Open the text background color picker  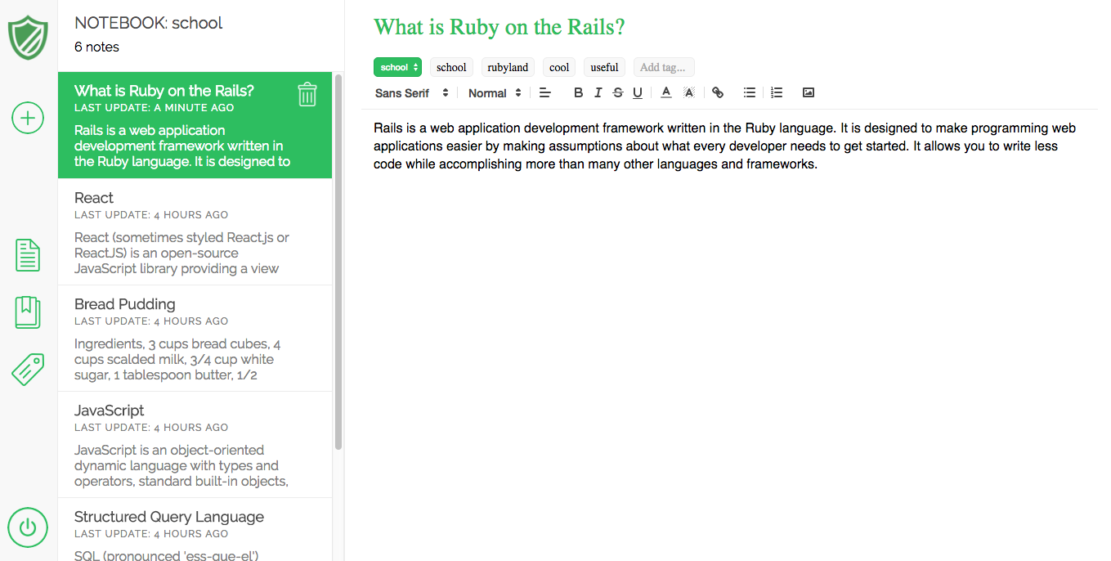(689, 93)
